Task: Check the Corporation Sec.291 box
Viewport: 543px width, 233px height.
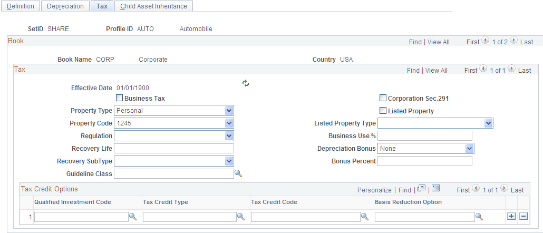Action: click(383, 98)
